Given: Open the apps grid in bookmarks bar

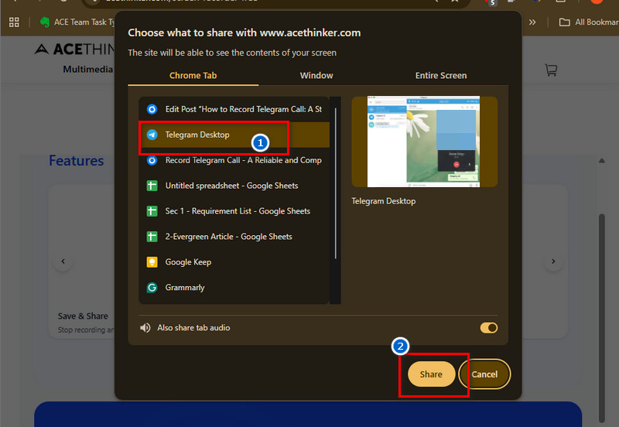Looking at the screenshot, I should (x=13, y=22).
